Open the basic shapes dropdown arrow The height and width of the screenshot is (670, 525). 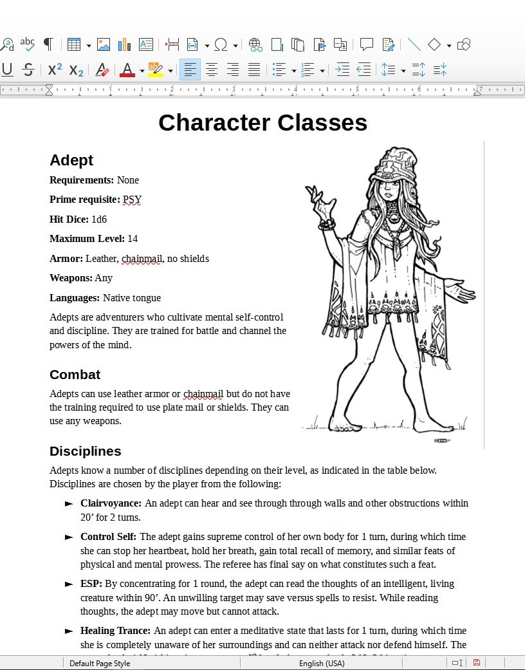(448, 45)
